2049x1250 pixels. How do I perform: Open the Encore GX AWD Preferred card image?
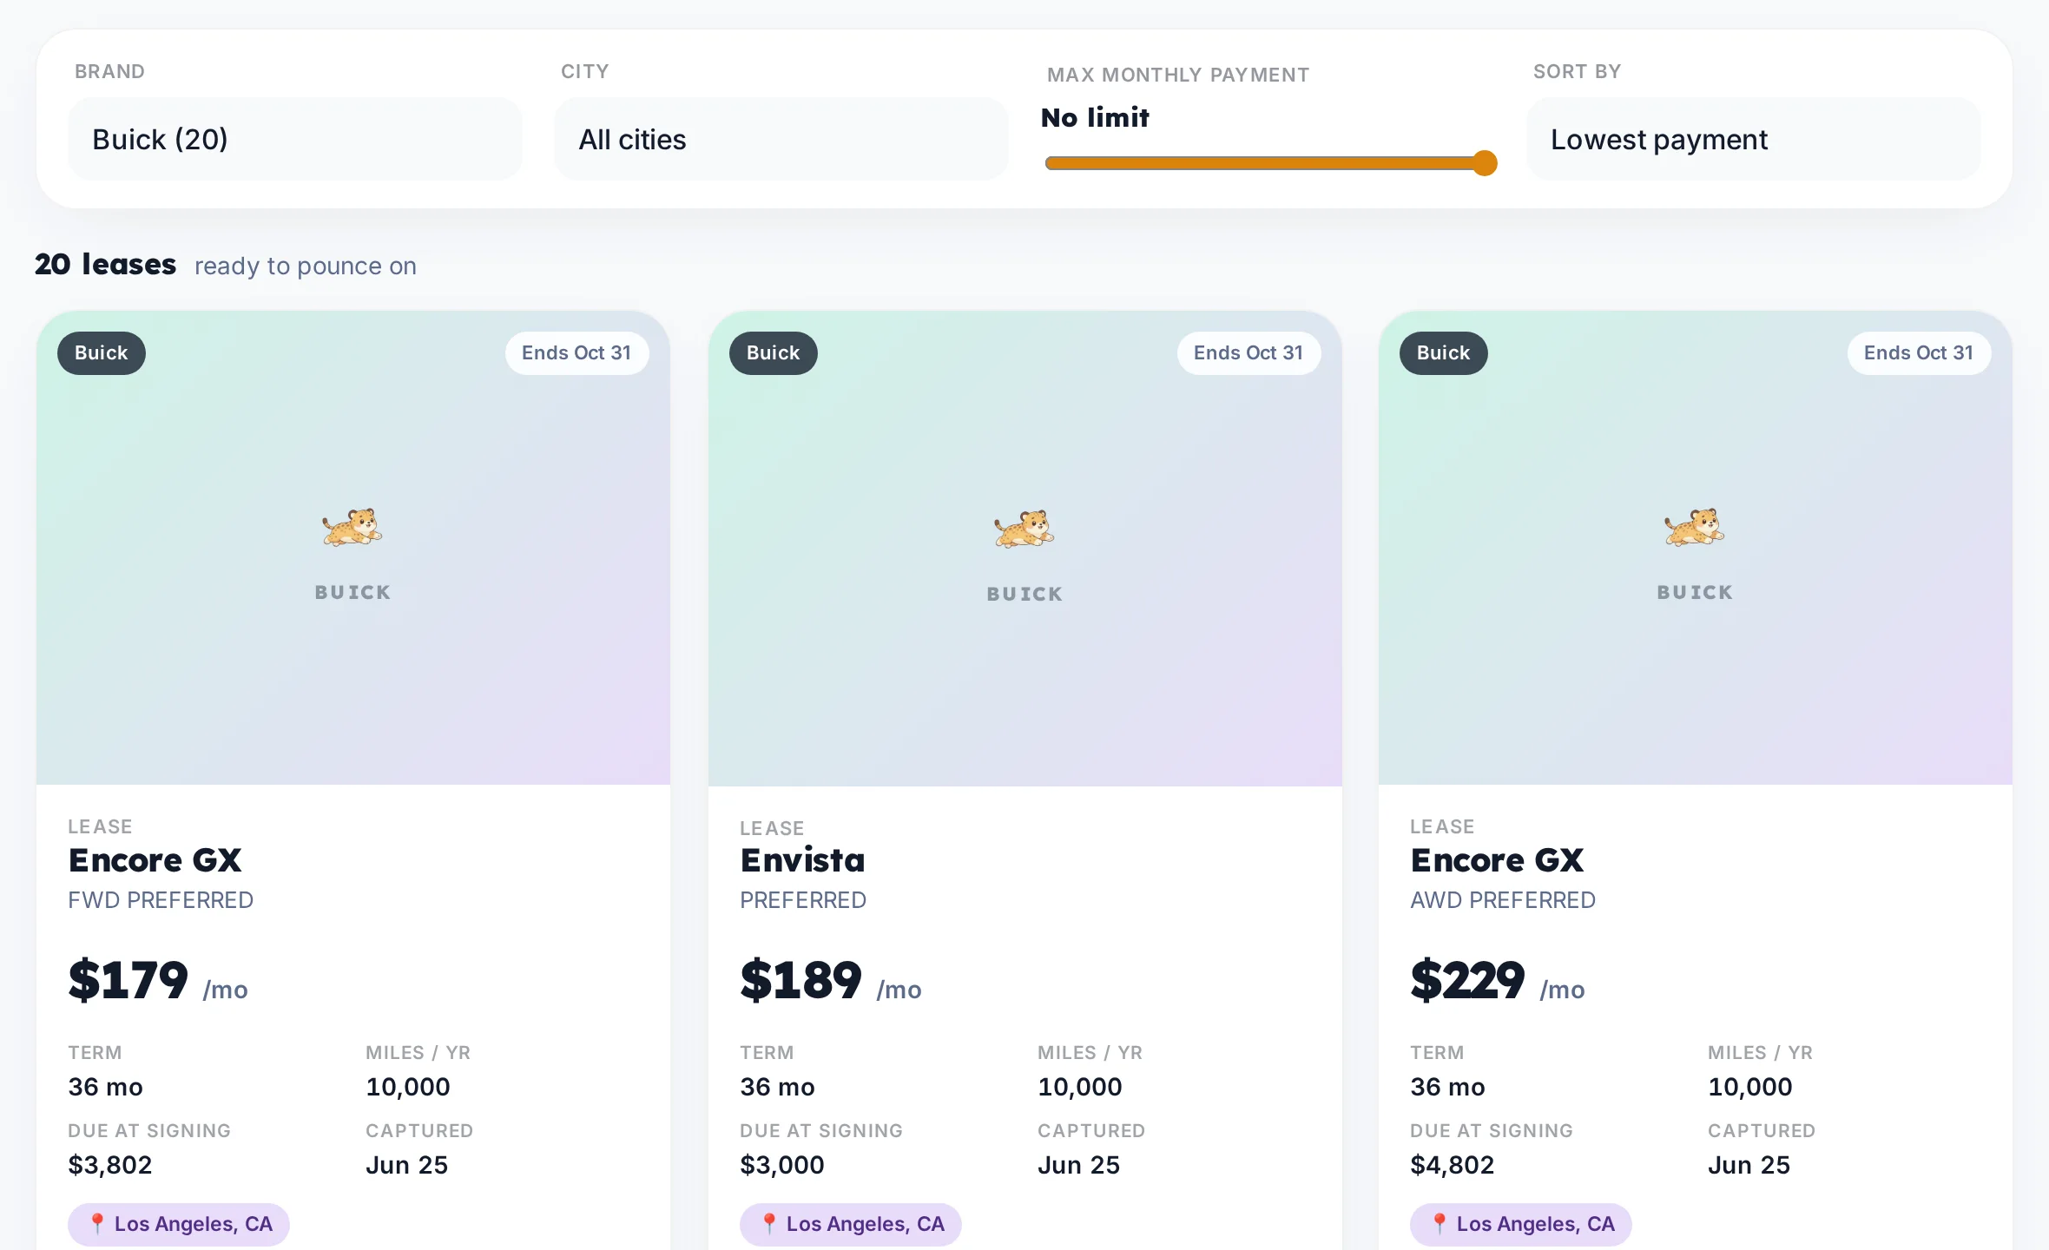pyautogui.click(x=1695, y=548)
